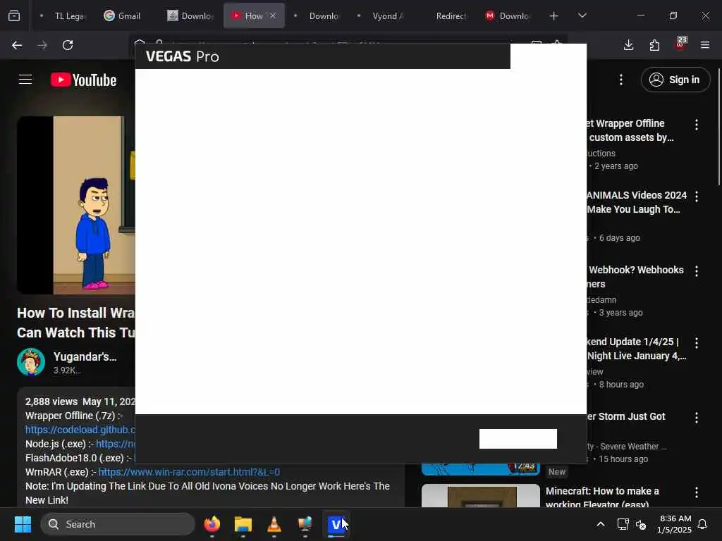Open the browser downloads panel

pos(628,45)
